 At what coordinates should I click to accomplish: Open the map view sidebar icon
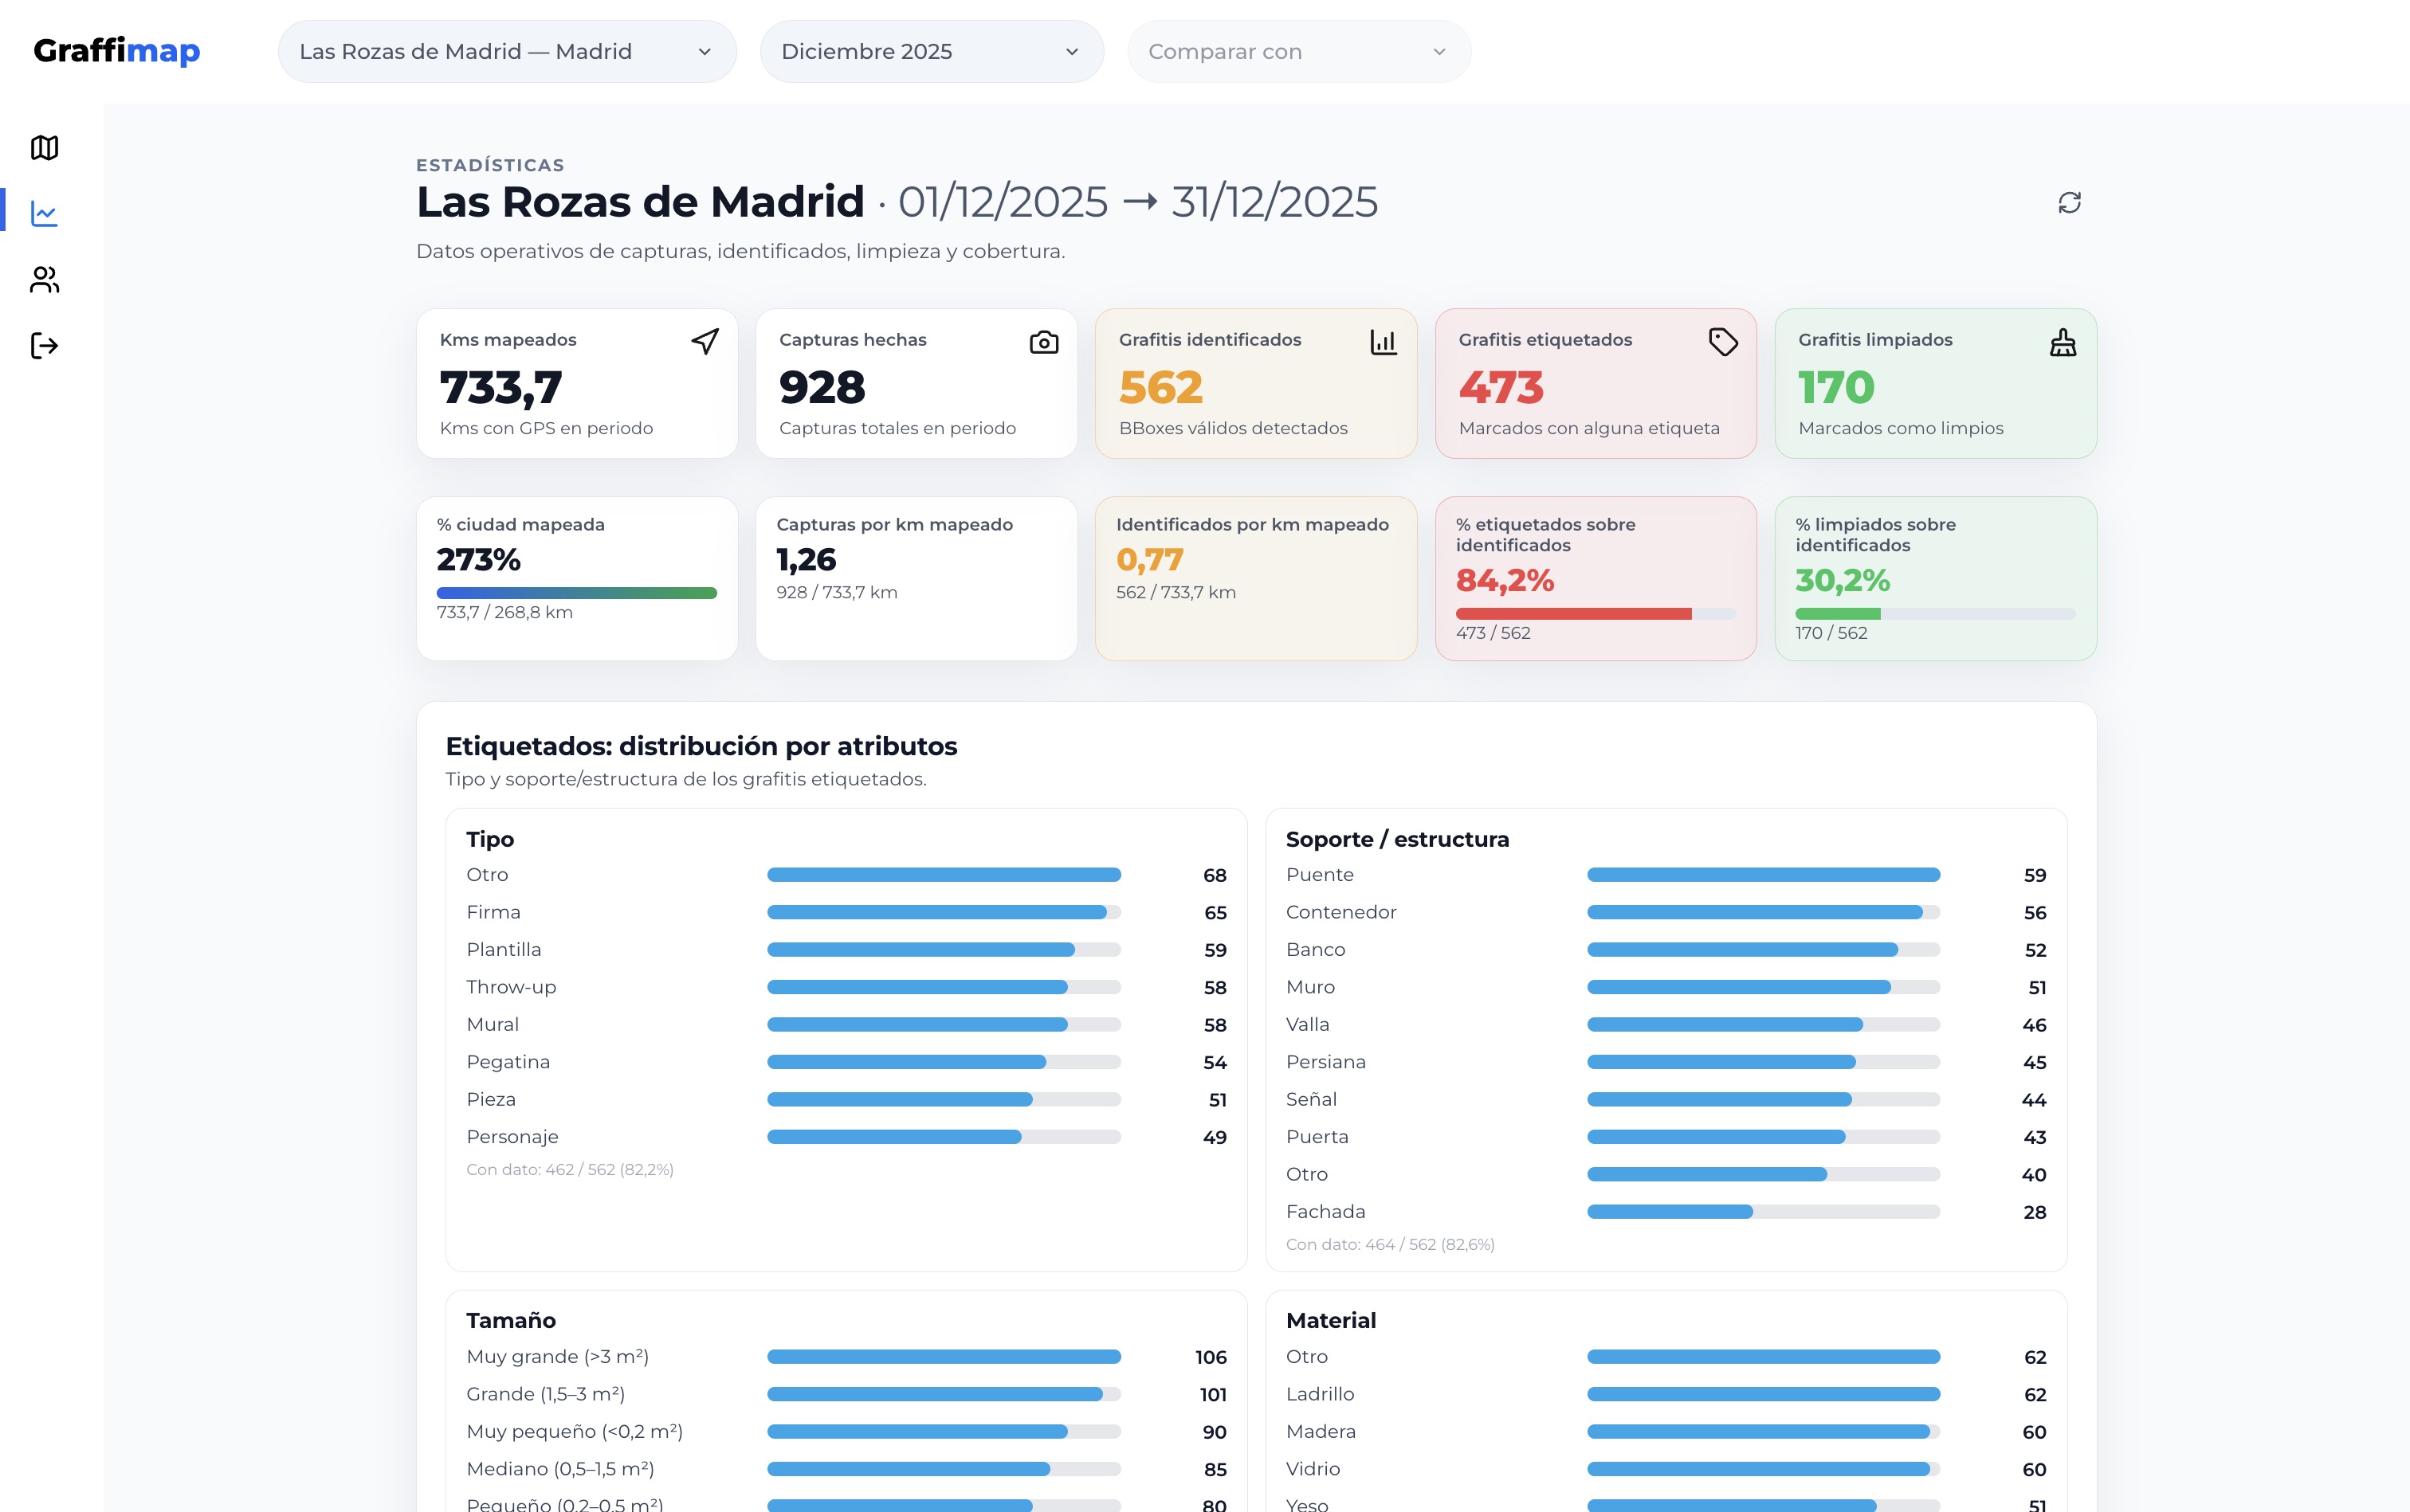pos(44,148)
